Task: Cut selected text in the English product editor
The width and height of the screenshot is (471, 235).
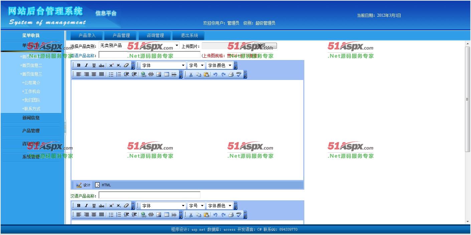Action: pos(191,74)
